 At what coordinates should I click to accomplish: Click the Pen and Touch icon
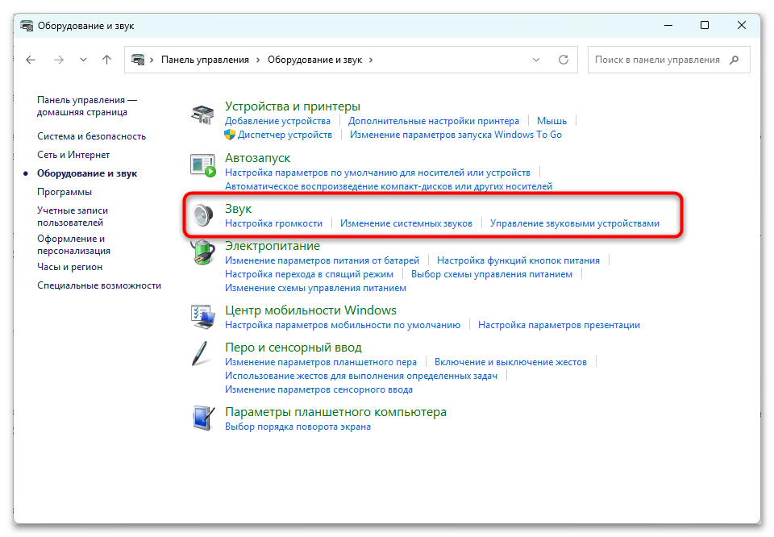tap(202, 354)
